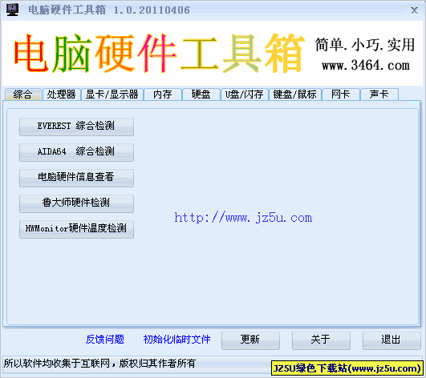Run HWMonitor硬件温度检测
This screenshot has height=378, width=426.
(x=76, y=229)
